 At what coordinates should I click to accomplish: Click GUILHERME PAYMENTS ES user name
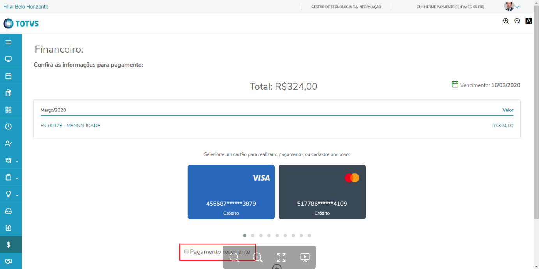tap(450, 7)
